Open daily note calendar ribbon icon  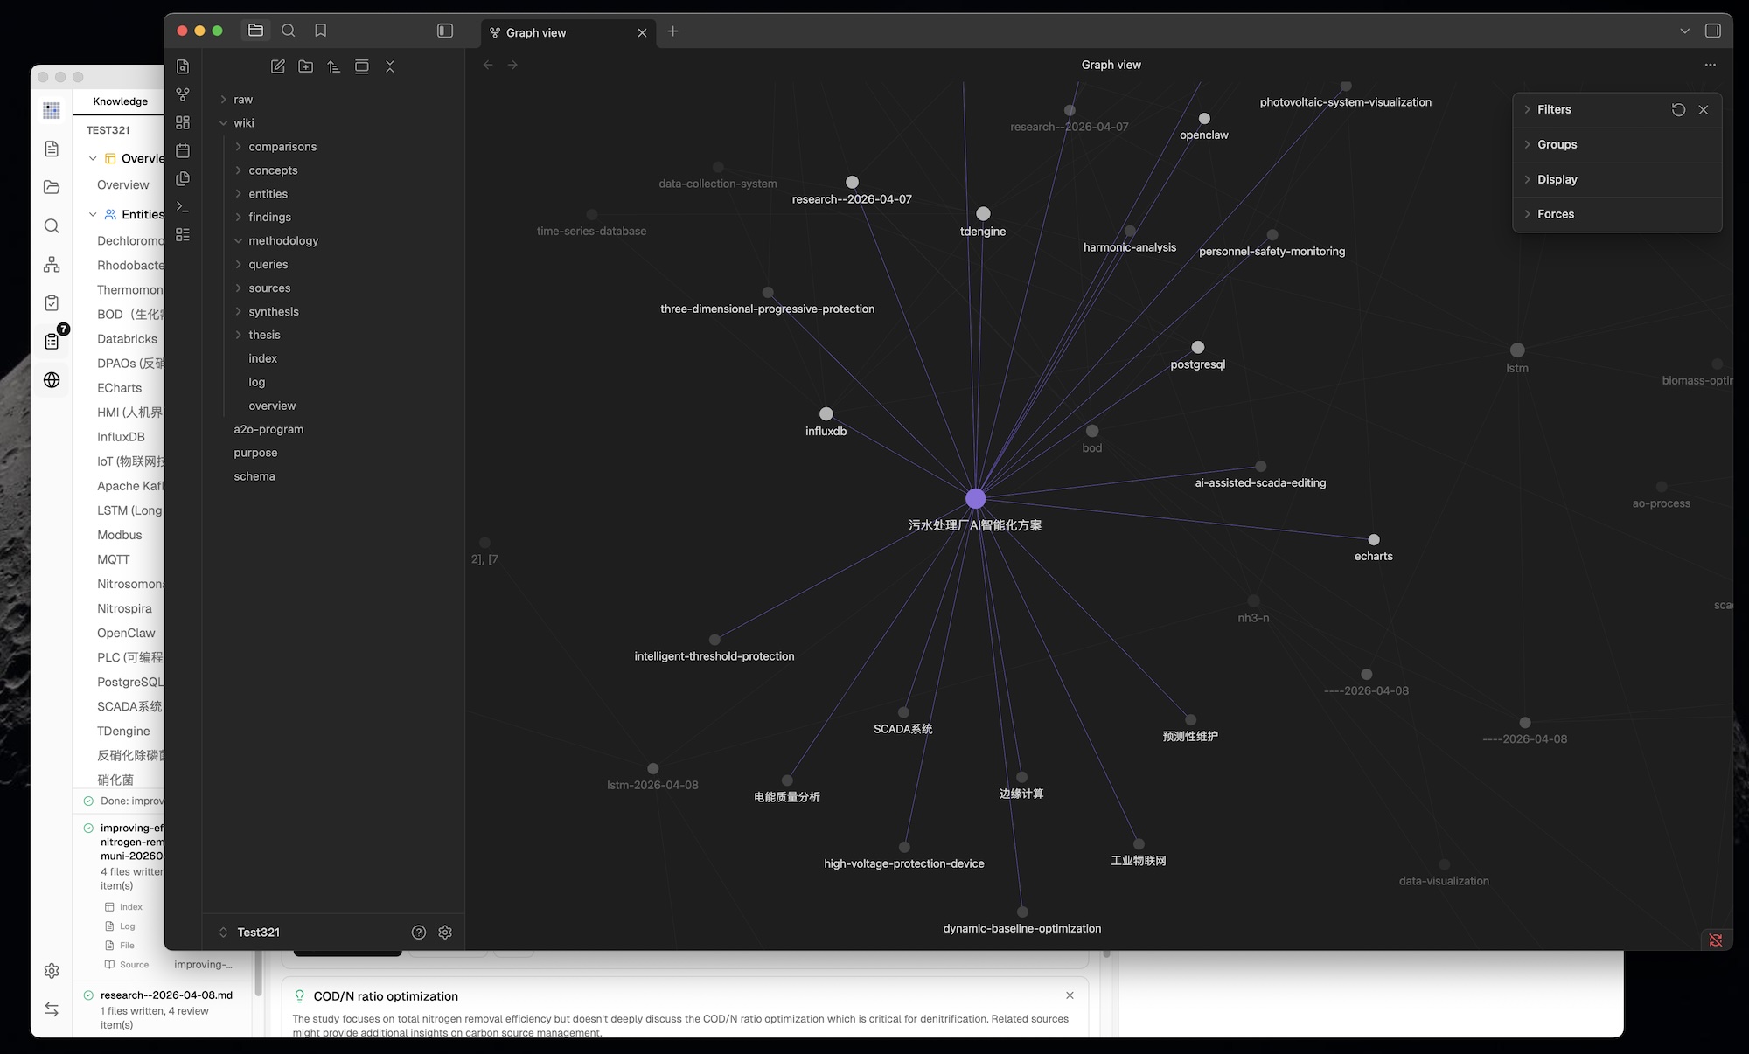pyautogui.click(x=183, y=150)
